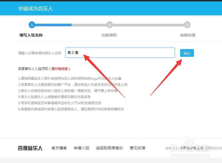The image size is (222, 163).
Task: Click rule 6 about composer or lyricist applications
Action: point(71,109)
